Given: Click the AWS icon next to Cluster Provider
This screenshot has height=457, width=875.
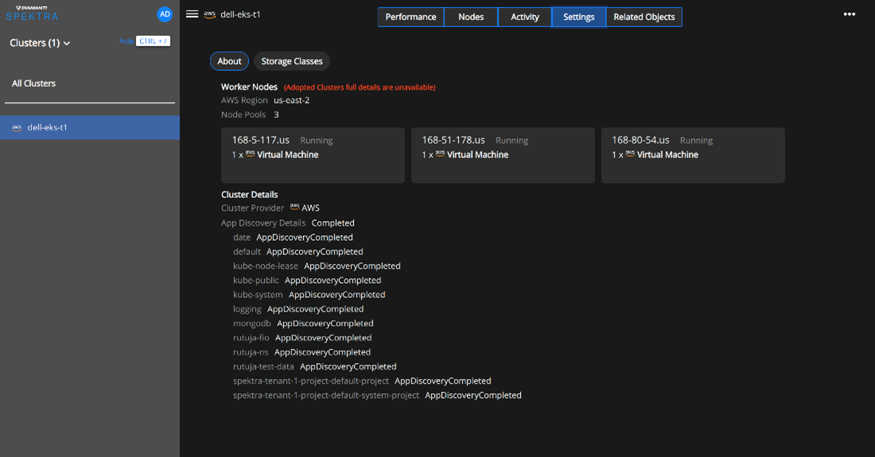Looking at the screenshot, I should coord(294,207).
